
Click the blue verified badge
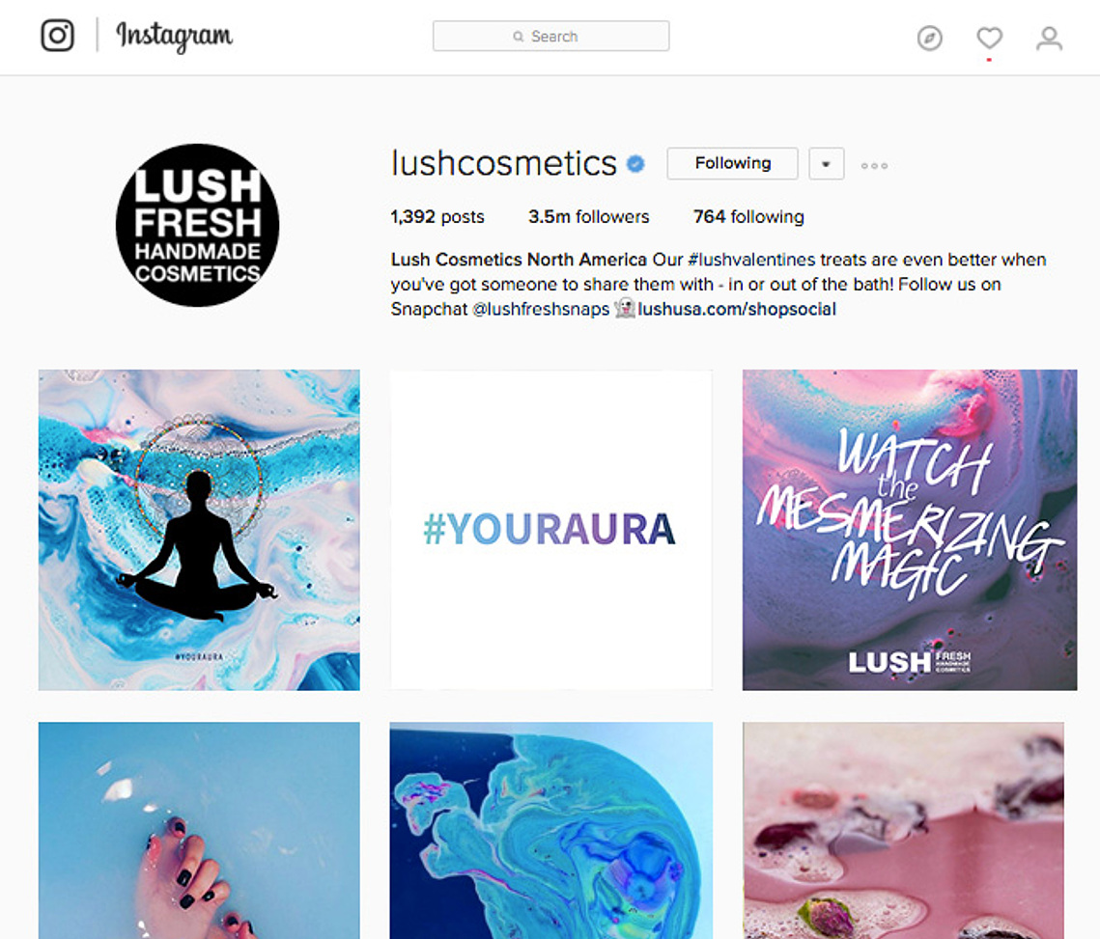(635, 164)
